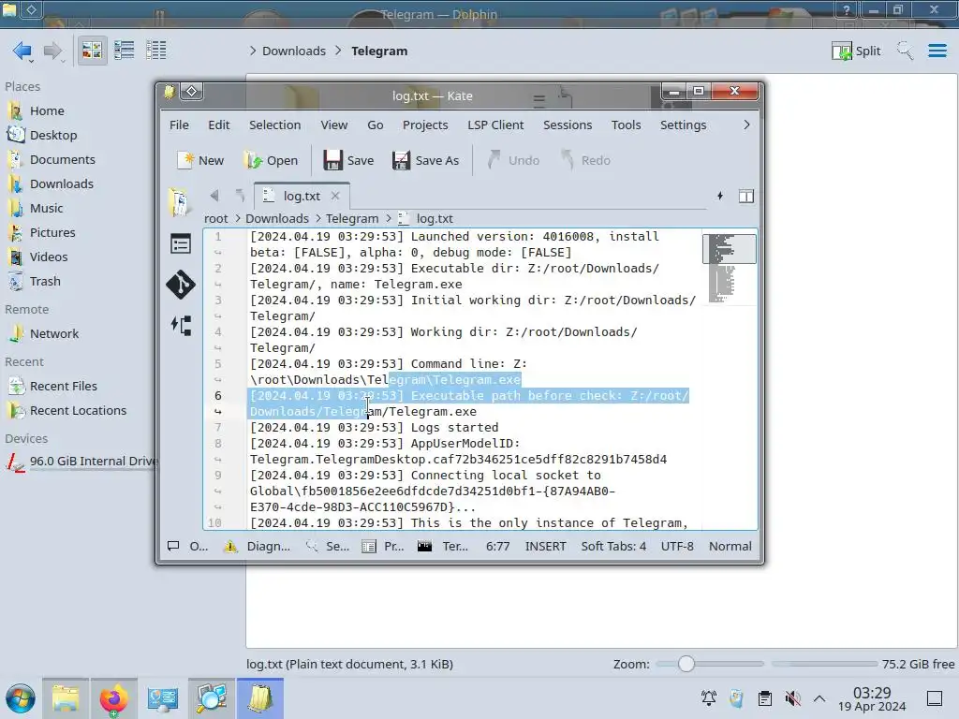Open the File menu in Kate

pos(179,125)
